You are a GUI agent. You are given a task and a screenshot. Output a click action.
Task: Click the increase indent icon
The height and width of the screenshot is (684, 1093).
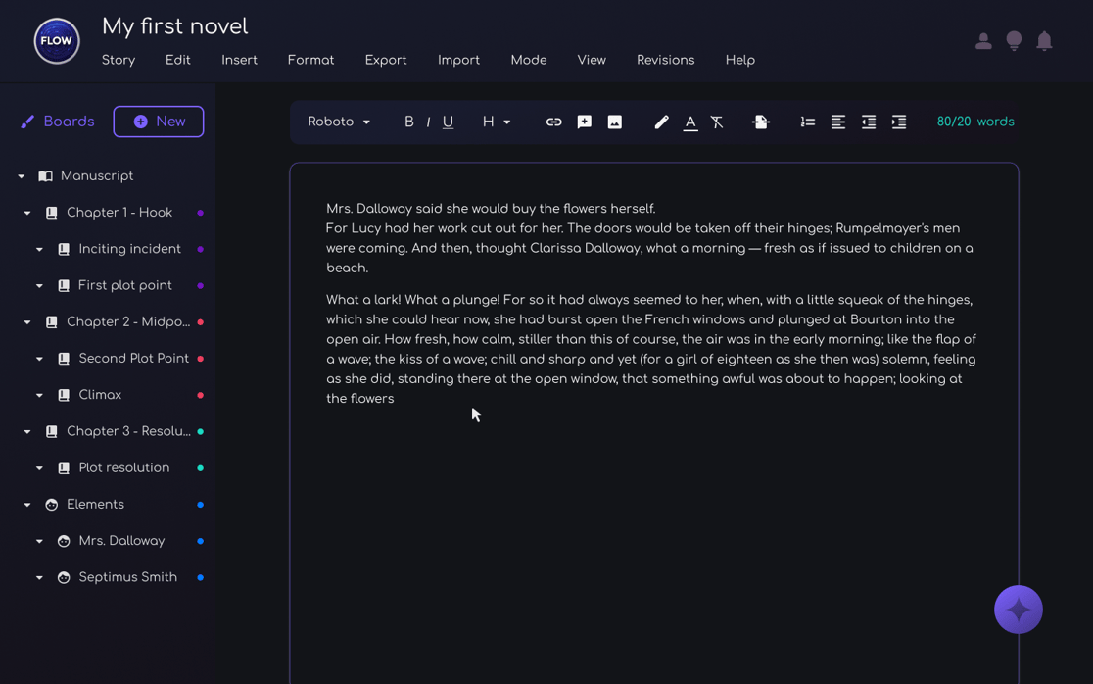click(x=898, y=122)
